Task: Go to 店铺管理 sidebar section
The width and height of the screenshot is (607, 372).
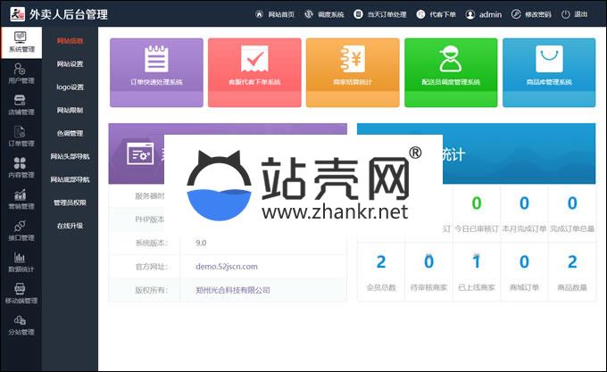Action: (21, 104)
